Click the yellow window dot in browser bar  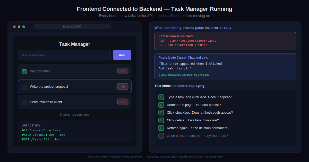click(x=19, y=27)
